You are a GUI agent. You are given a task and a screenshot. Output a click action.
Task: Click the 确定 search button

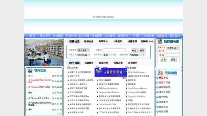(134, 51)
